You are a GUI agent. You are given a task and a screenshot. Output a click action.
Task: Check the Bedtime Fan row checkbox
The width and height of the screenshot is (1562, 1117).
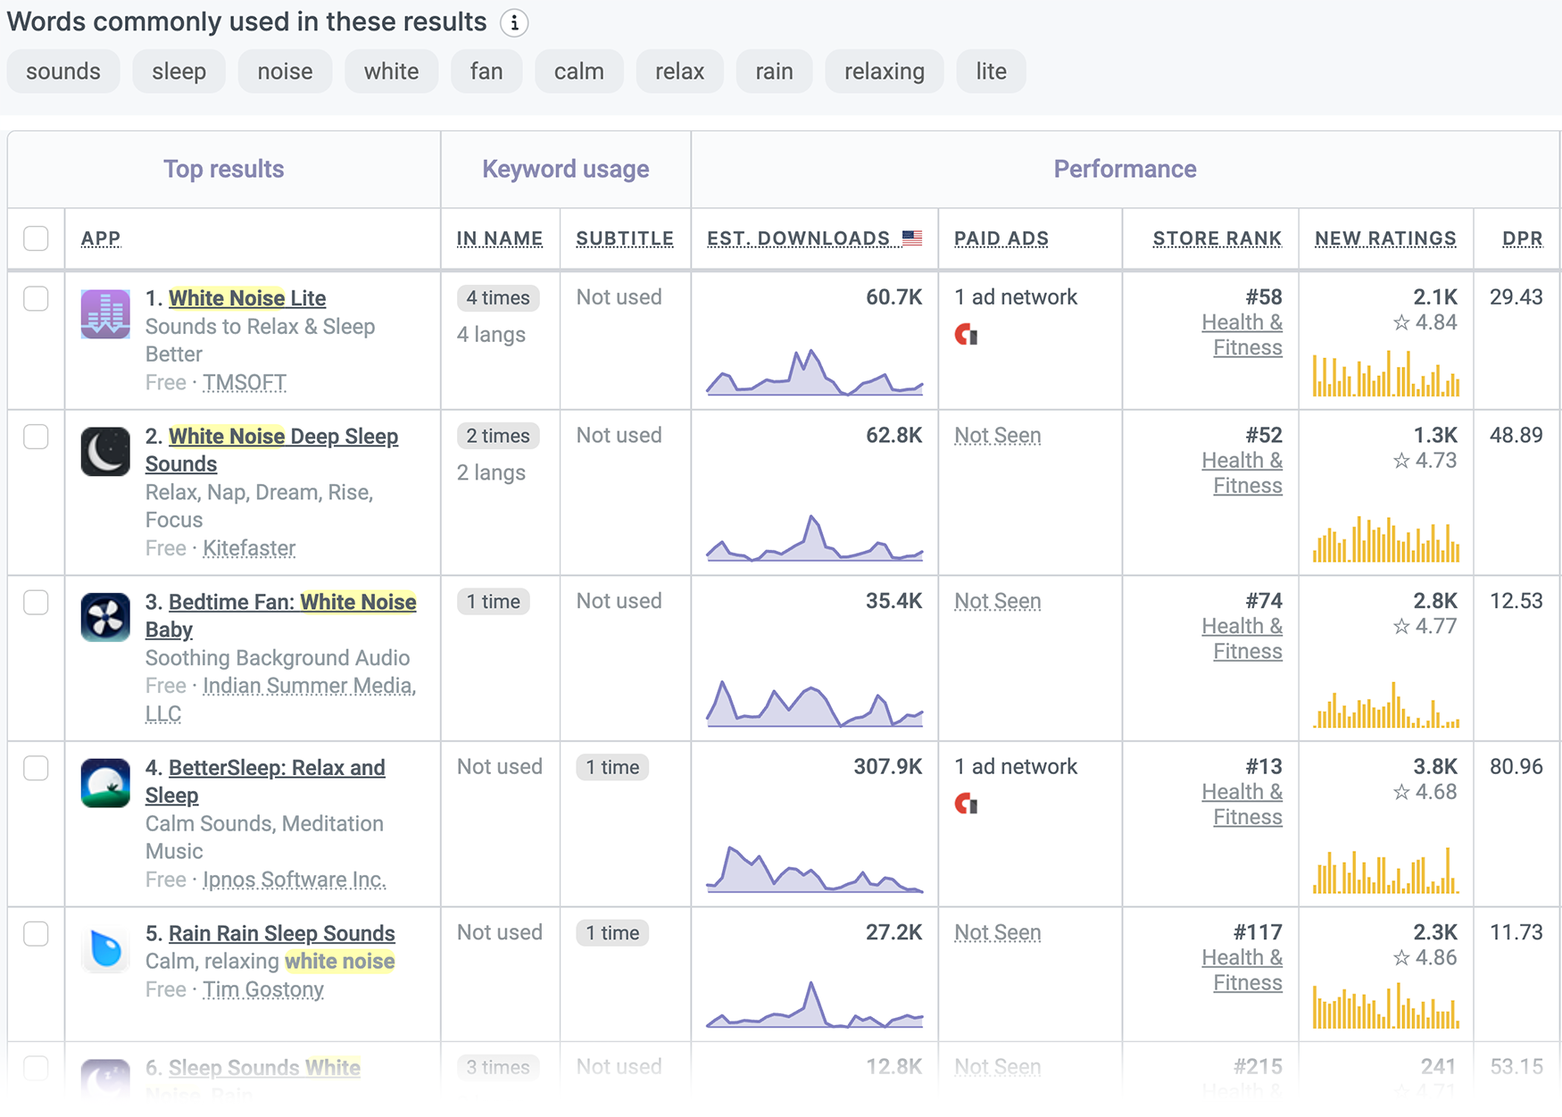tap(36, 602)
